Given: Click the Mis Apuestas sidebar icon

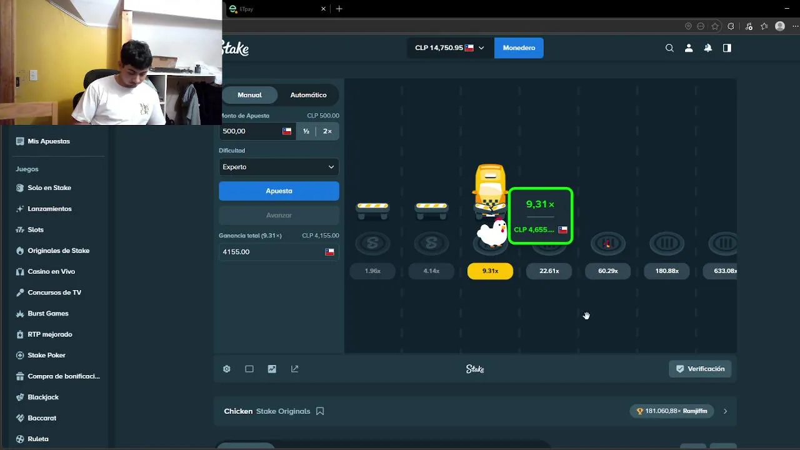Looking at the screenshot, I should pyautogui.click(x=20, y=141).
